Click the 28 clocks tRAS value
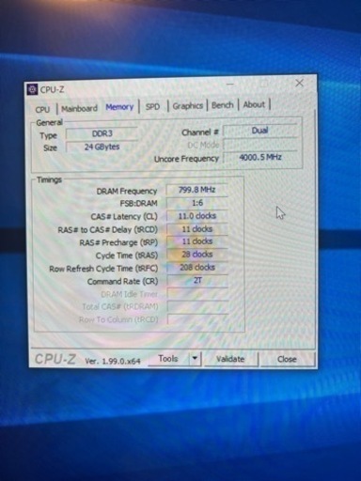Screen dimensions: 361x481 pos(197,255)
